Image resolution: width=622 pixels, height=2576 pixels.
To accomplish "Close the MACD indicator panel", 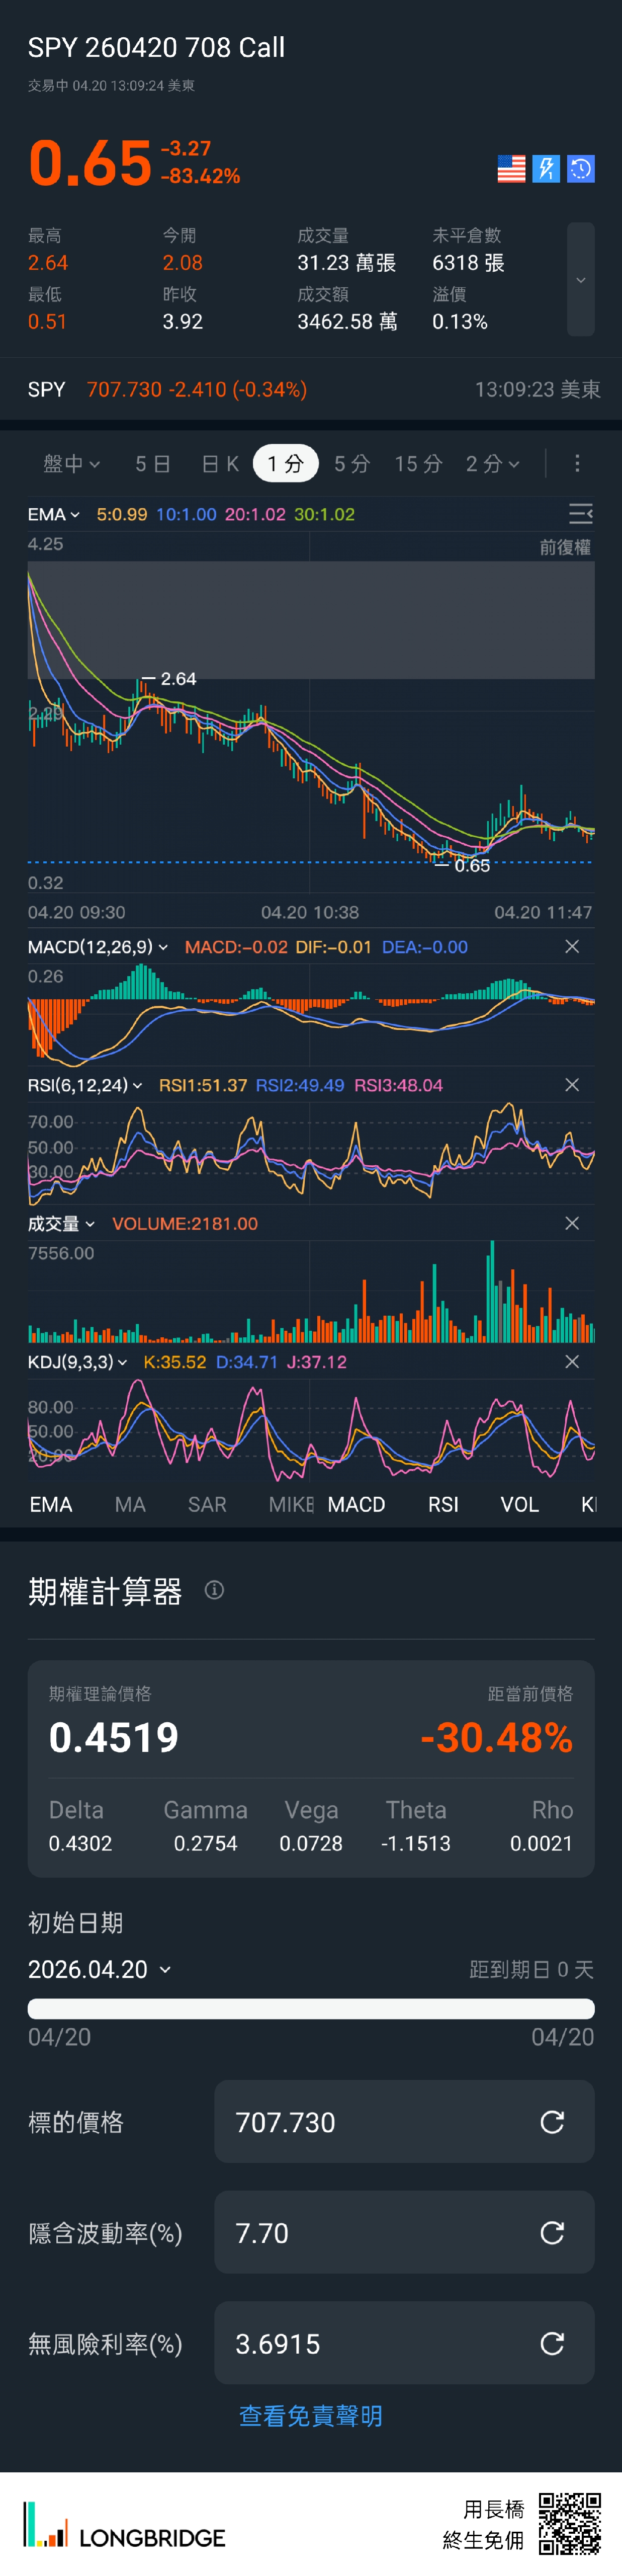I will (572, 947).
